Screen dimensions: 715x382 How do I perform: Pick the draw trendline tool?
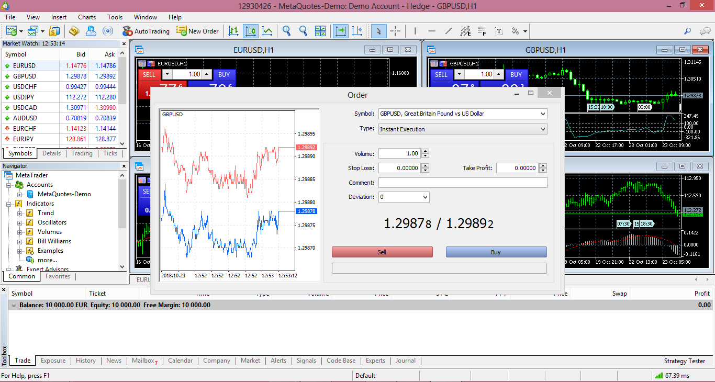pos(448,31)
